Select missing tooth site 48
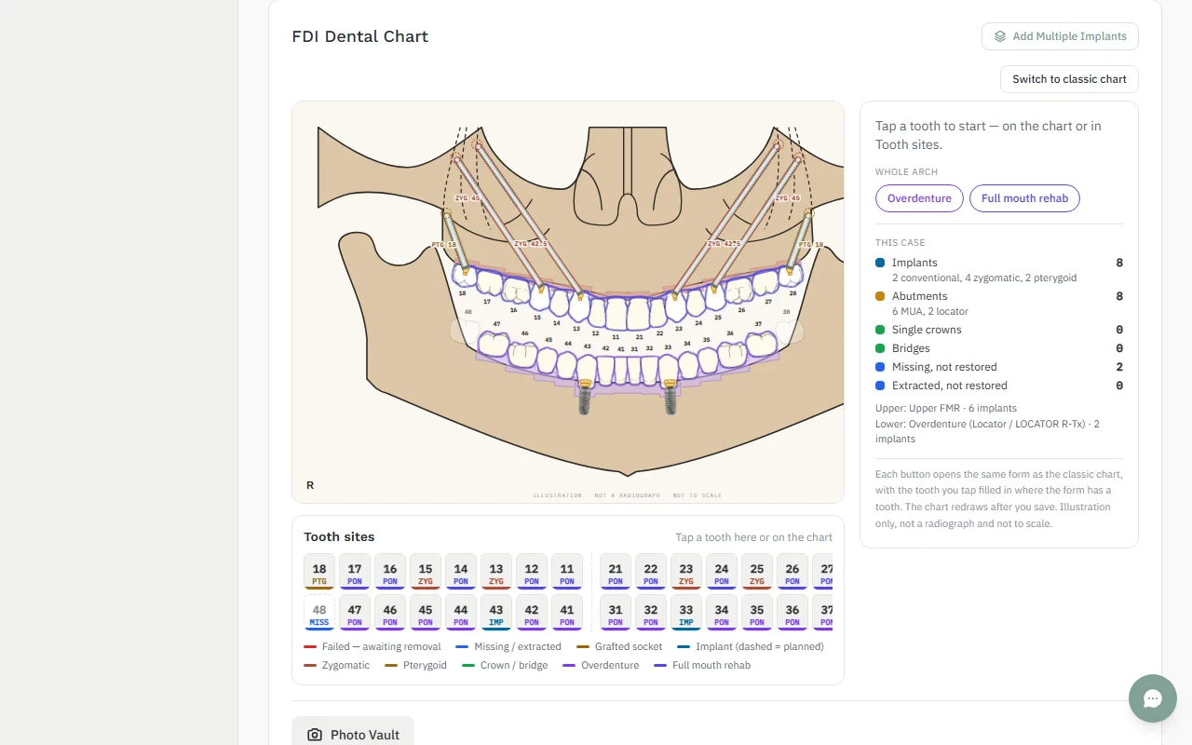 click(x=319, y=613)
